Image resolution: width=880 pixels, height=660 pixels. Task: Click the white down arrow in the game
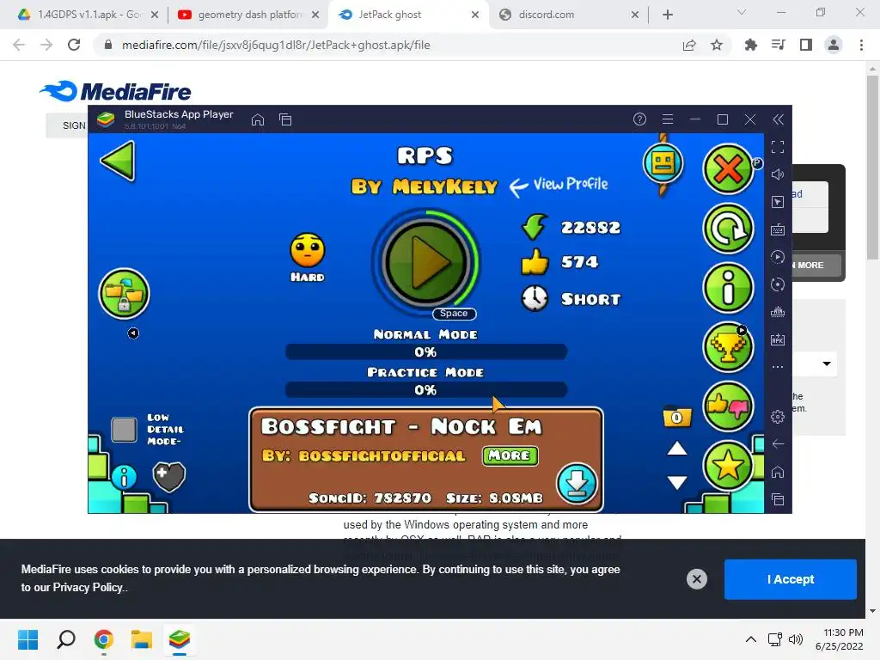[677, 482]
